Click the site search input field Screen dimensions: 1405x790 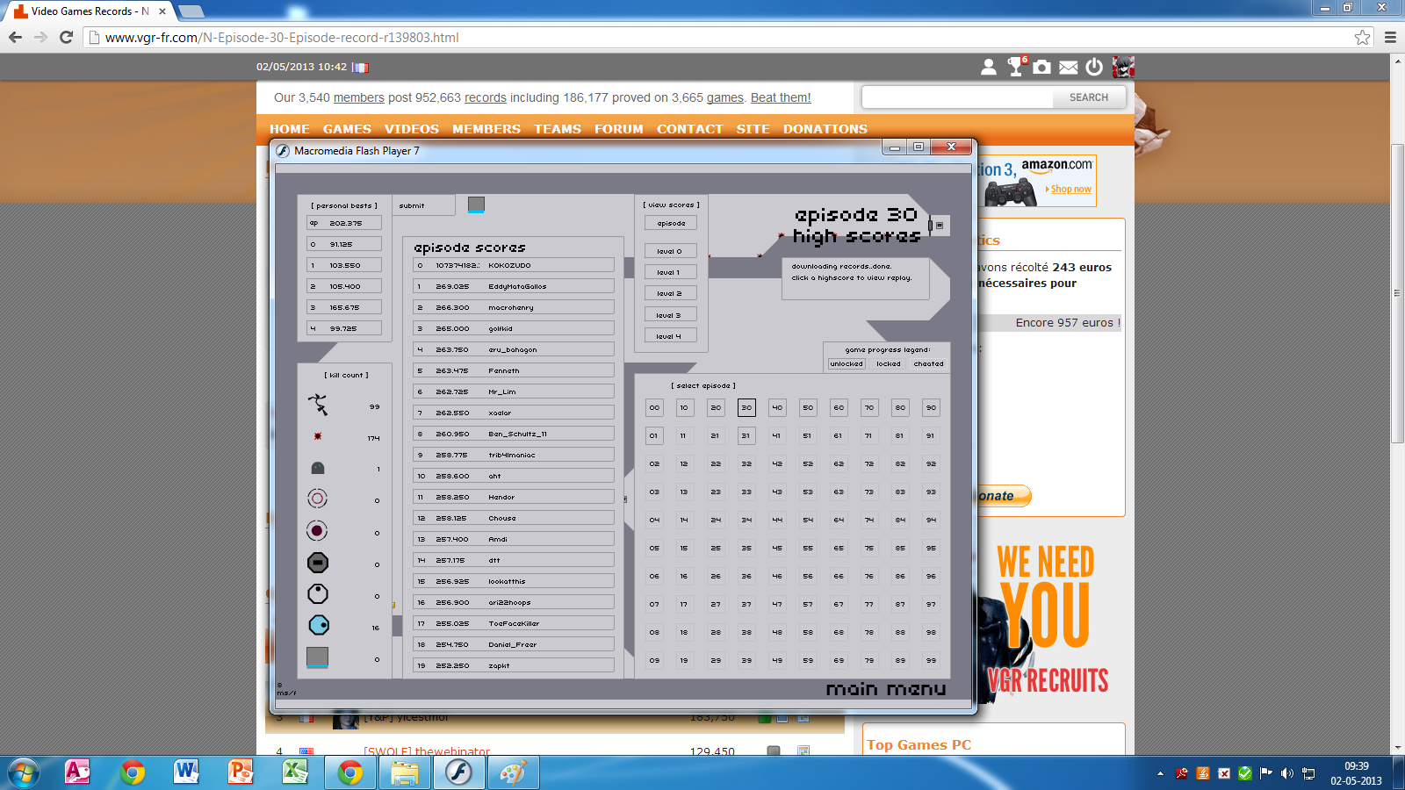pyautogui.click(x=957, y=97)
